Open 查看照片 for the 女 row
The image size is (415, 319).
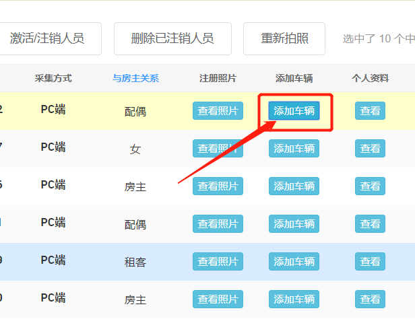tap(218, 148)
